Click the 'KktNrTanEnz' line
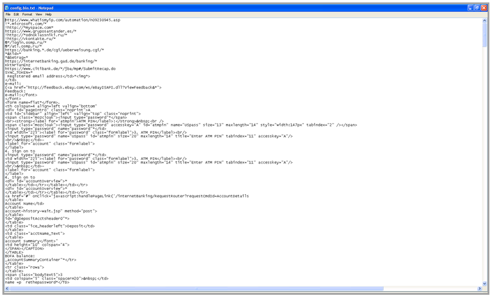The width and height of the screenshot is (493, 299). [18, 65]
